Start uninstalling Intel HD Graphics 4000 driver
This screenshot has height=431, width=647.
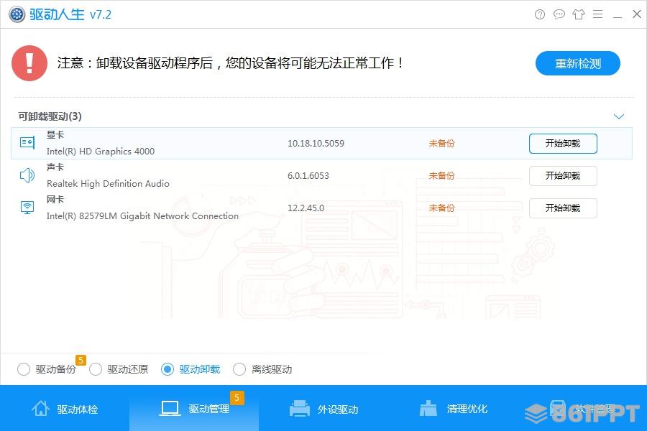563,144
